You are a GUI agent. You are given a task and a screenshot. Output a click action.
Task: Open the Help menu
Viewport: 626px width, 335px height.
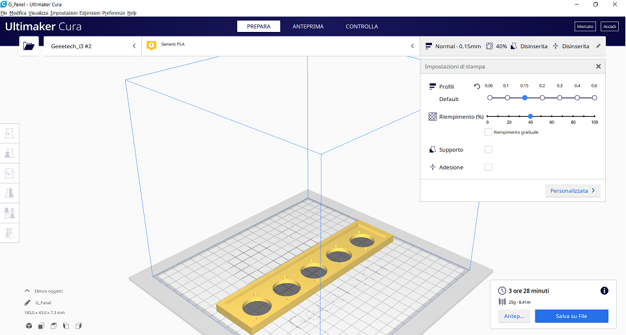tap(132, 13)
